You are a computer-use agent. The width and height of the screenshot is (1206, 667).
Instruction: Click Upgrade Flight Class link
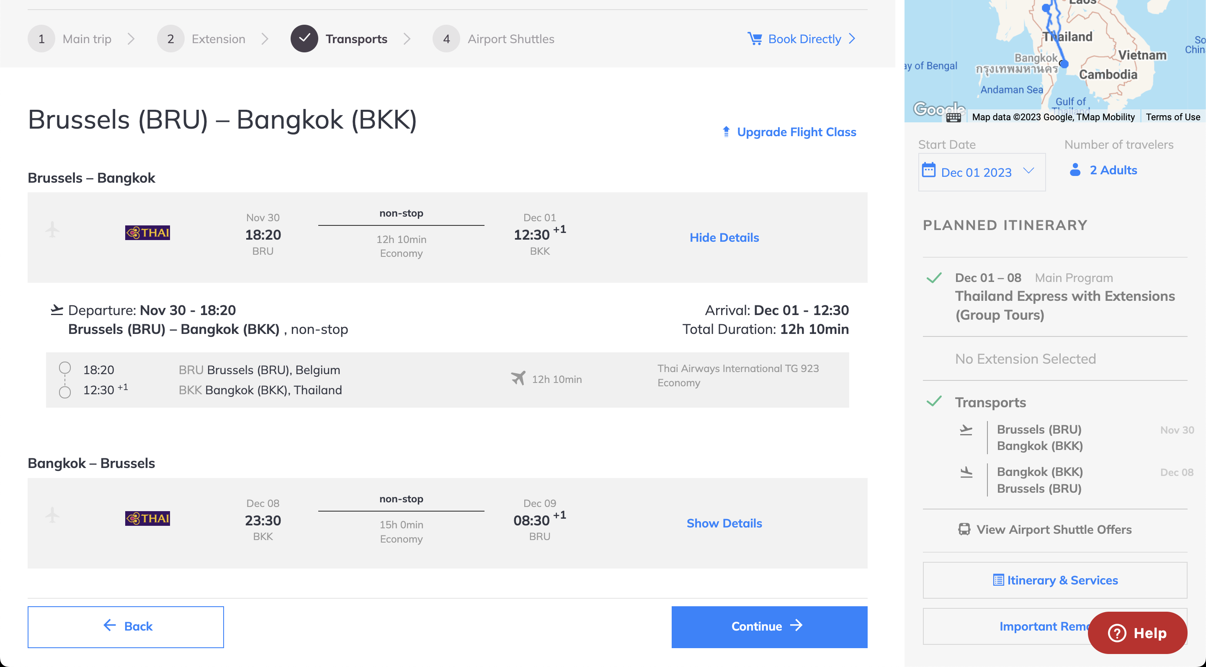tap(796, 132)
